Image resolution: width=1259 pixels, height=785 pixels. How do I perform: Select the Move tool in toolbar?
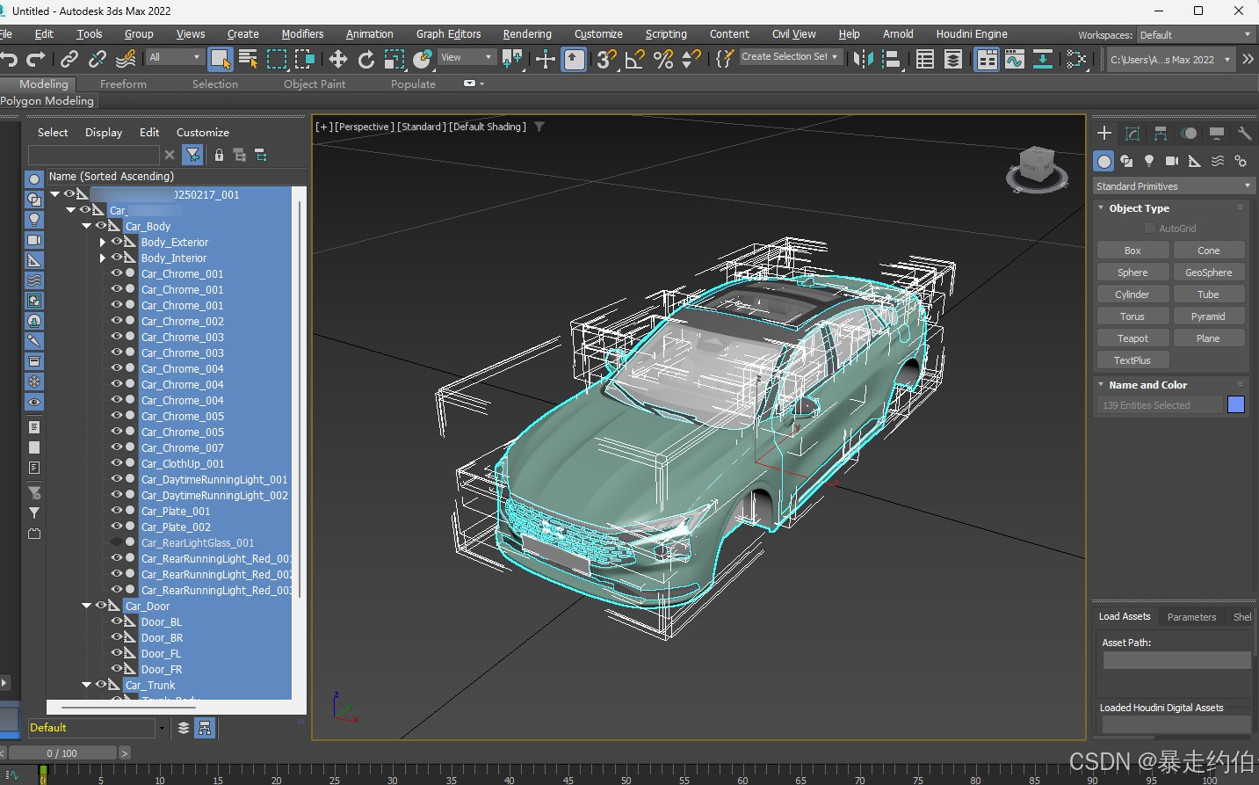[338, 59]
